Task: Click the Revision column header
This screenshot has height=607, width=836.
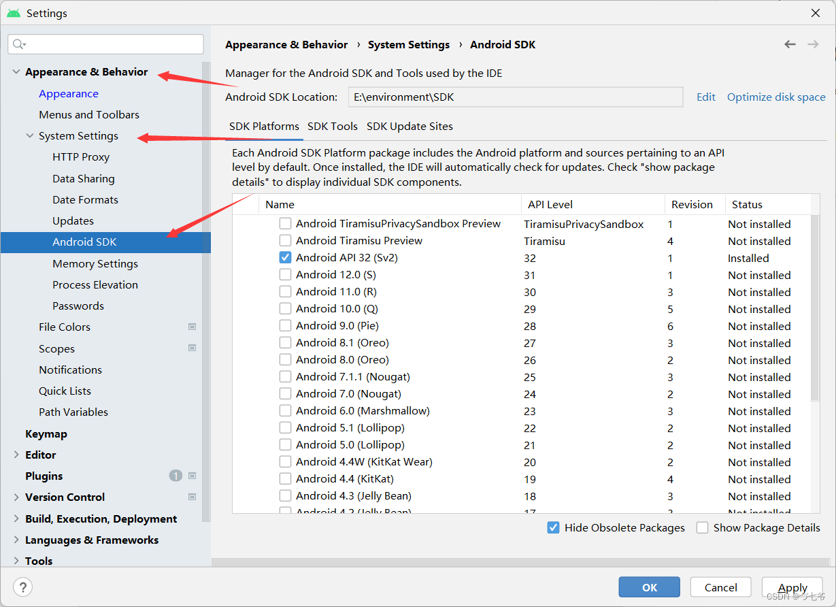Action: coord(695,204)
